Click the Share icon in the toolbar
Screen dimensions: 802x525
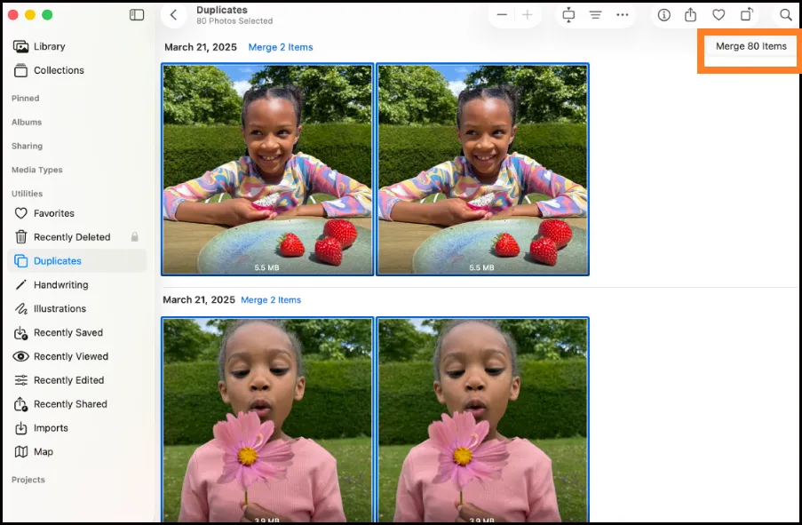(x=691, y=14)
